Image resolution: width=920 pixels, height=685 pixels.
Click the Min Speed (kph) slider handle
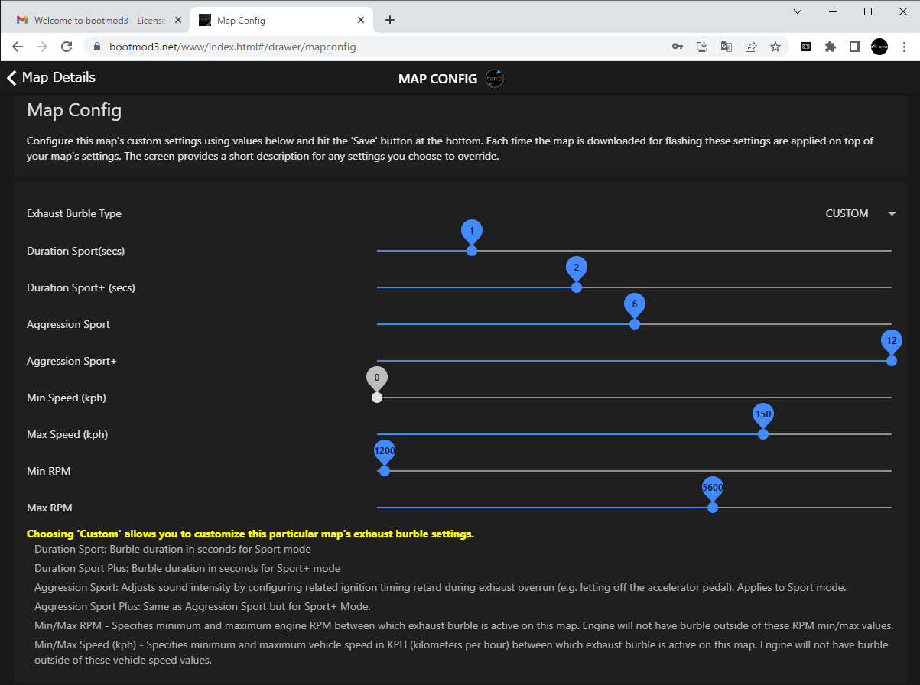point(377,397)
